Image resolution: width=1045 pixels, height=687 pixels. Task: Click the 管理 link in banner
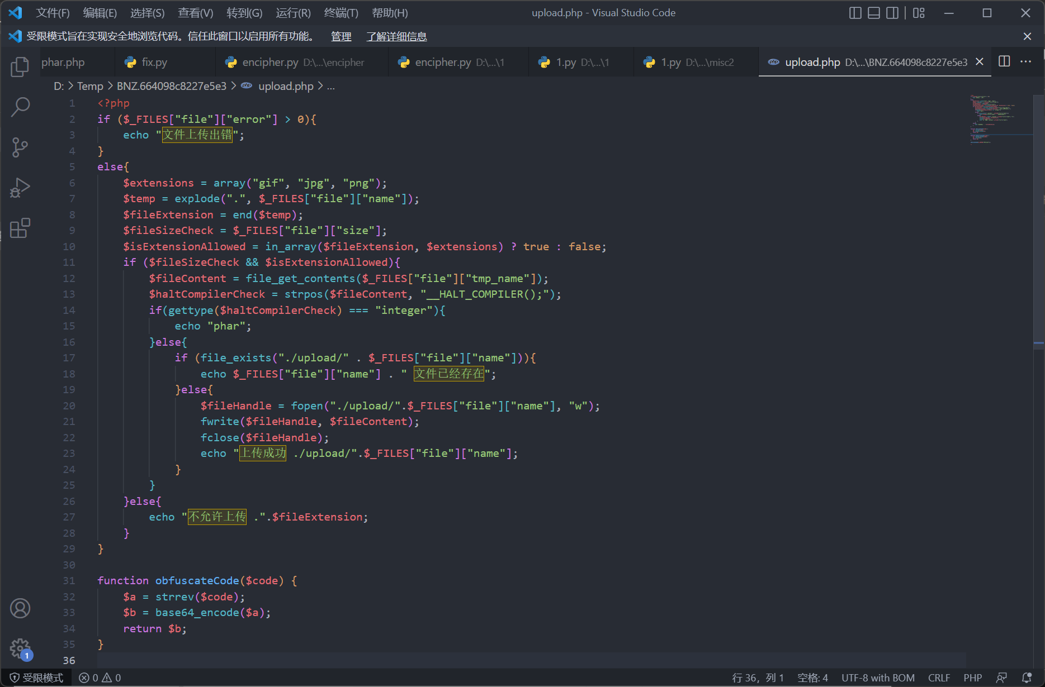click(341, 36)
